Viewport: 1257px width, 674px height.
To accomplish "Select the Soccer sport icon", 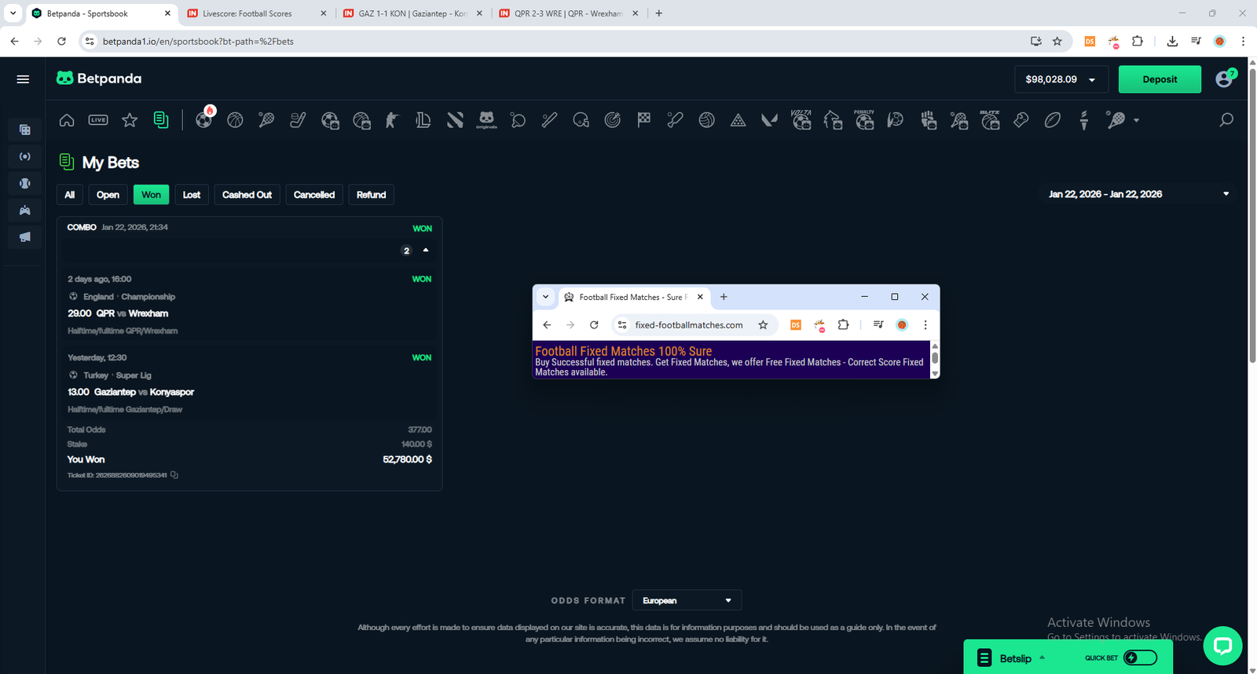I will click(x=203, y=120).
